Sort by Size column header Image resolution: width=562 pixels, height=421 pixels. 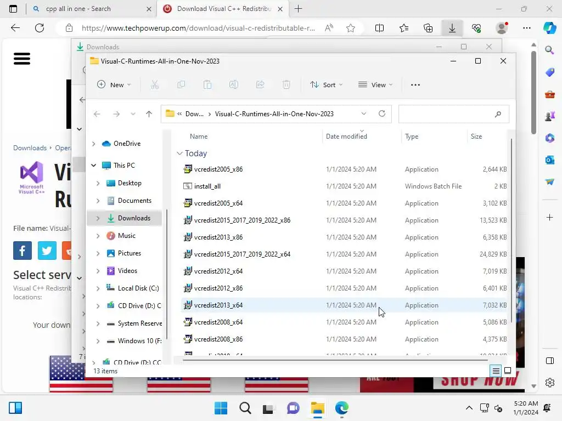click(476, 136)
